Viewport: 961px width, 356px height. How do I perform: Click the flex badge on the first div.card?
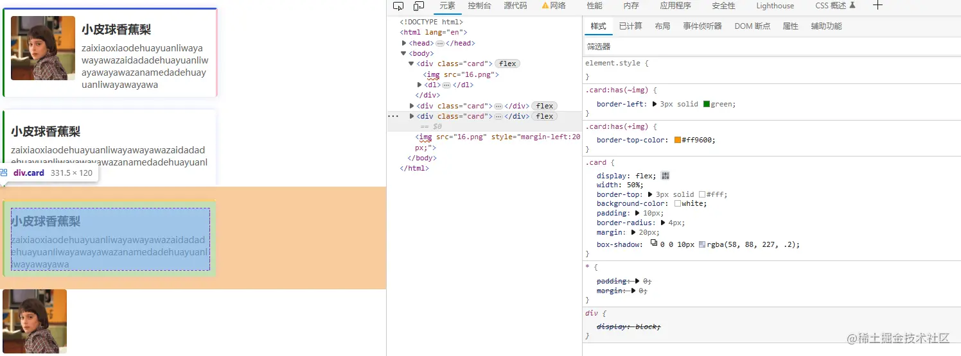507,64
